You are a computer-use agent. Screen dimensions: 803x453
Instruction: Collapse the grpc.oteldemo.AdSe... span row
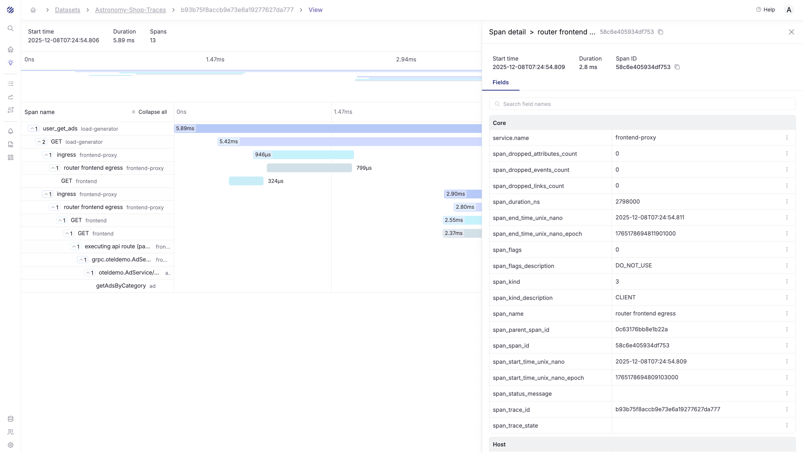click(82, 260)
